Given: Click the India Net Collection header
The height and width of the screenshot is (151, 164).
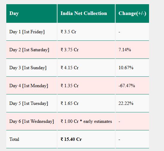Looking at the screenshot, I should pos(86,13).
